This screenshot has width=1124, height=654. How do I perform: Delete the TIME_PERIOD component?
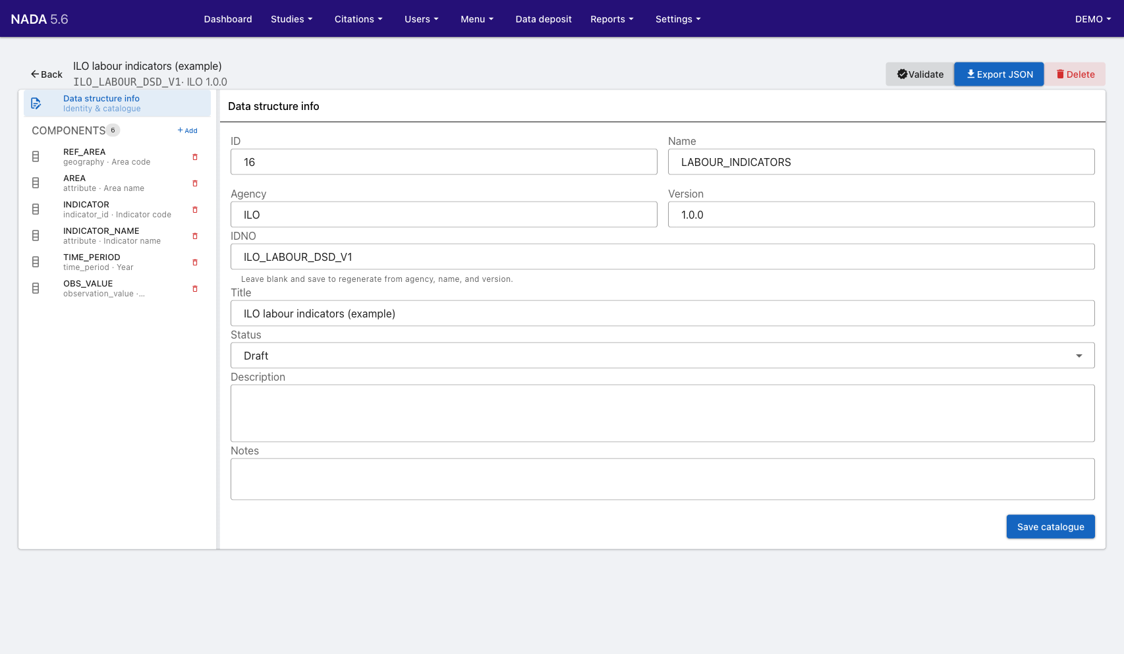click(195, 262)
